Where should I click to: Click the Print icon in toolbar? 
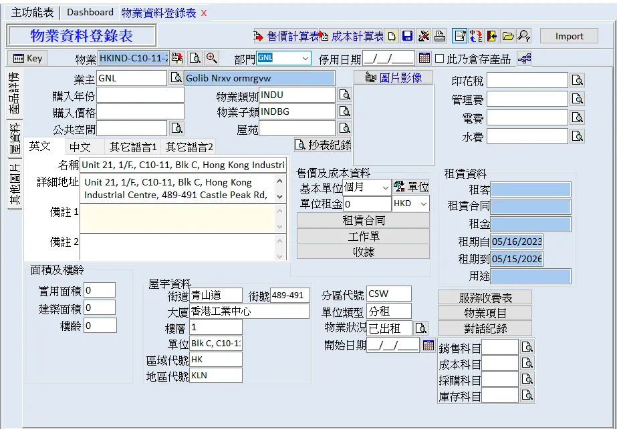tap(439, 36)
